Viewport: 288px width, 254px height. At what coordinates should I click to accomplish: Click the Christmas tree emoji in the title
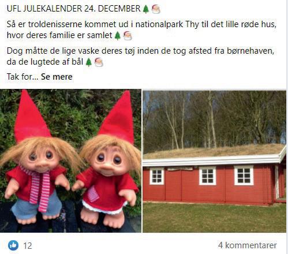tap(146, 9)
